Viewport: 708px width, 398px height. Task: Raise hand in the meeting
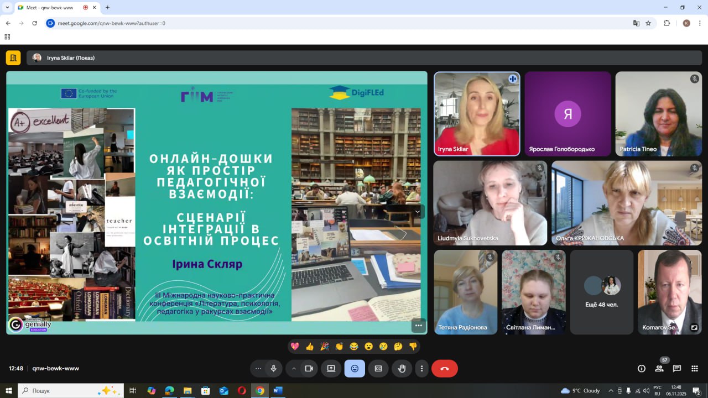(x=402, y=369)
